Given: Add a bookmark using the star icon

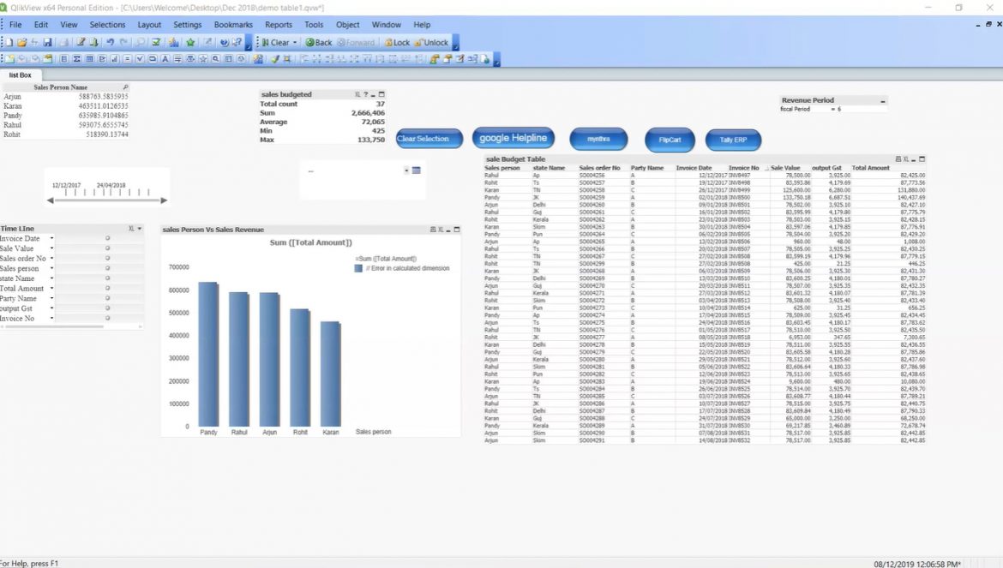Looking at the screenshot, I should tap(189, 41).
